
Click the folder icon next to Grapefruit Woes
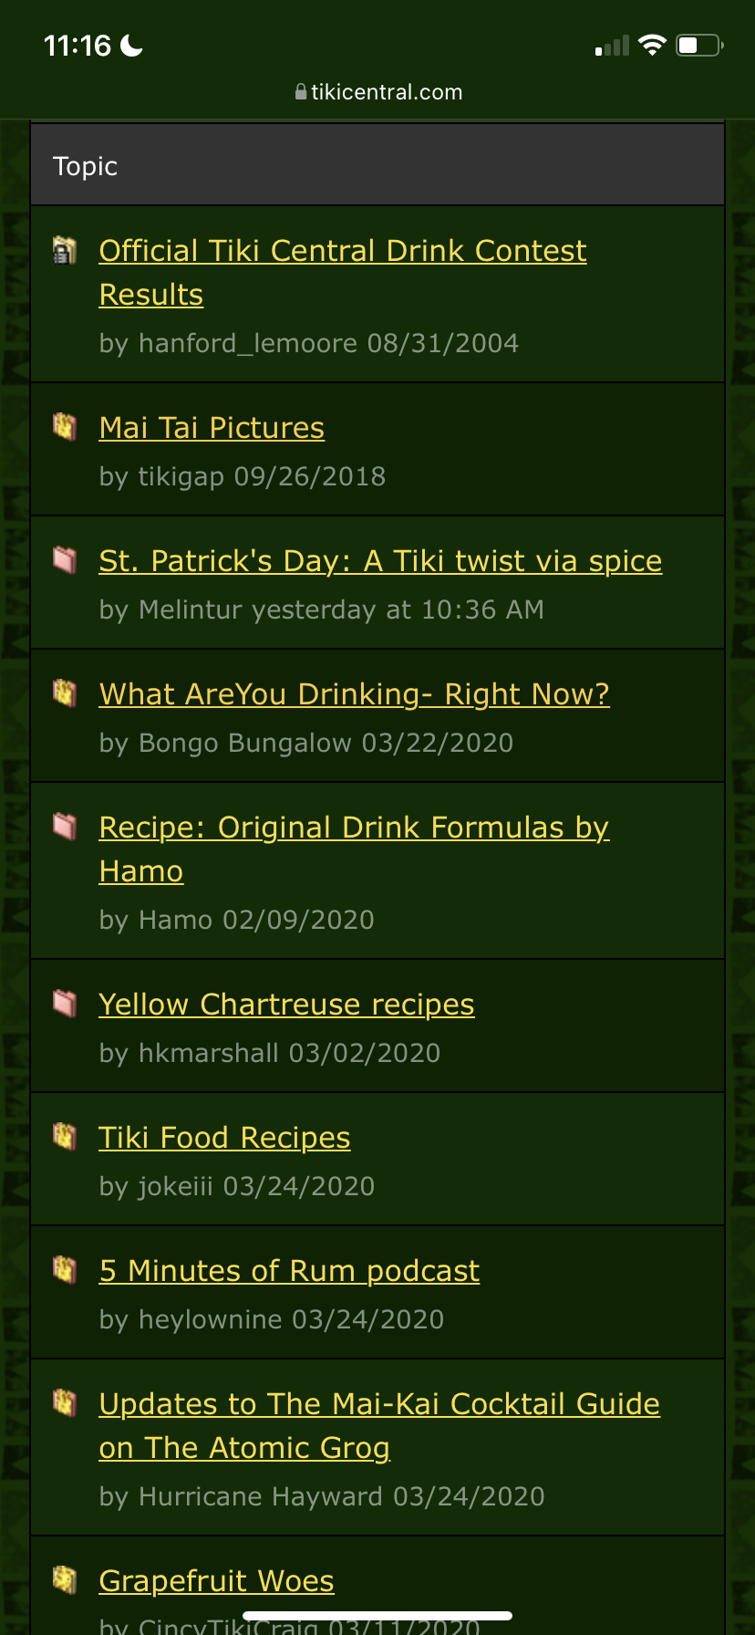[x=64, y=1579]
